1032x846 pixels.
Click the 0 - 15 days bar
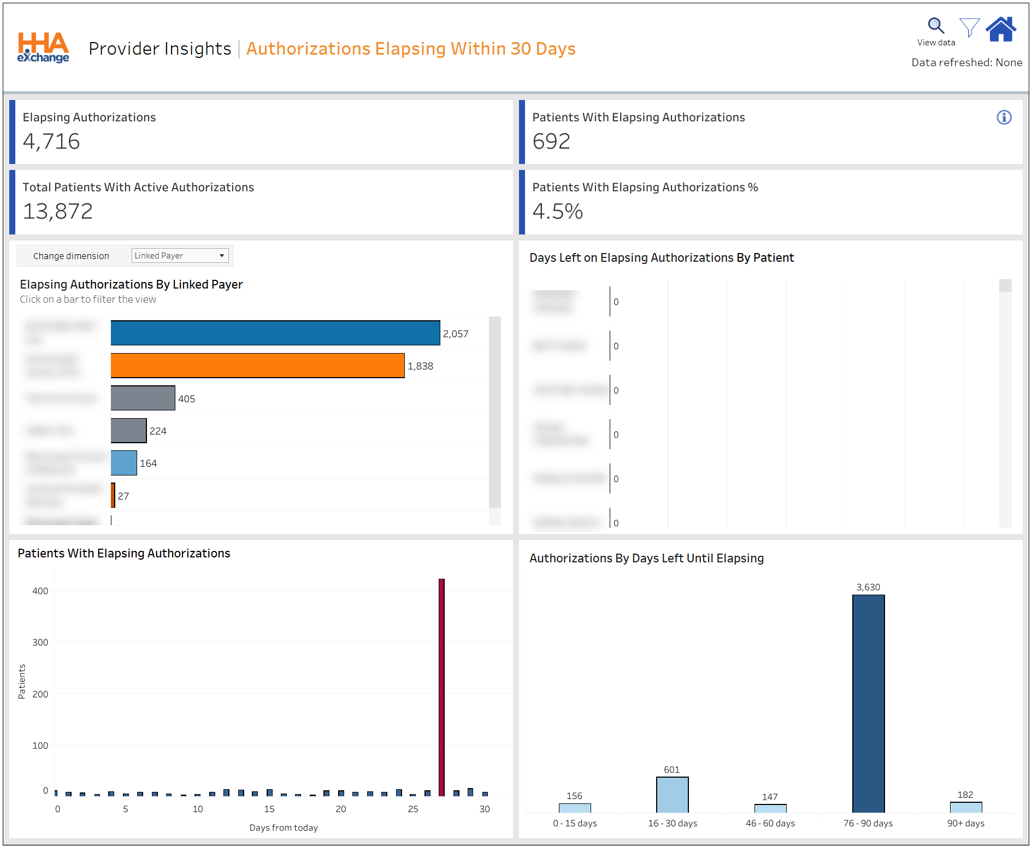pos(575,808)
